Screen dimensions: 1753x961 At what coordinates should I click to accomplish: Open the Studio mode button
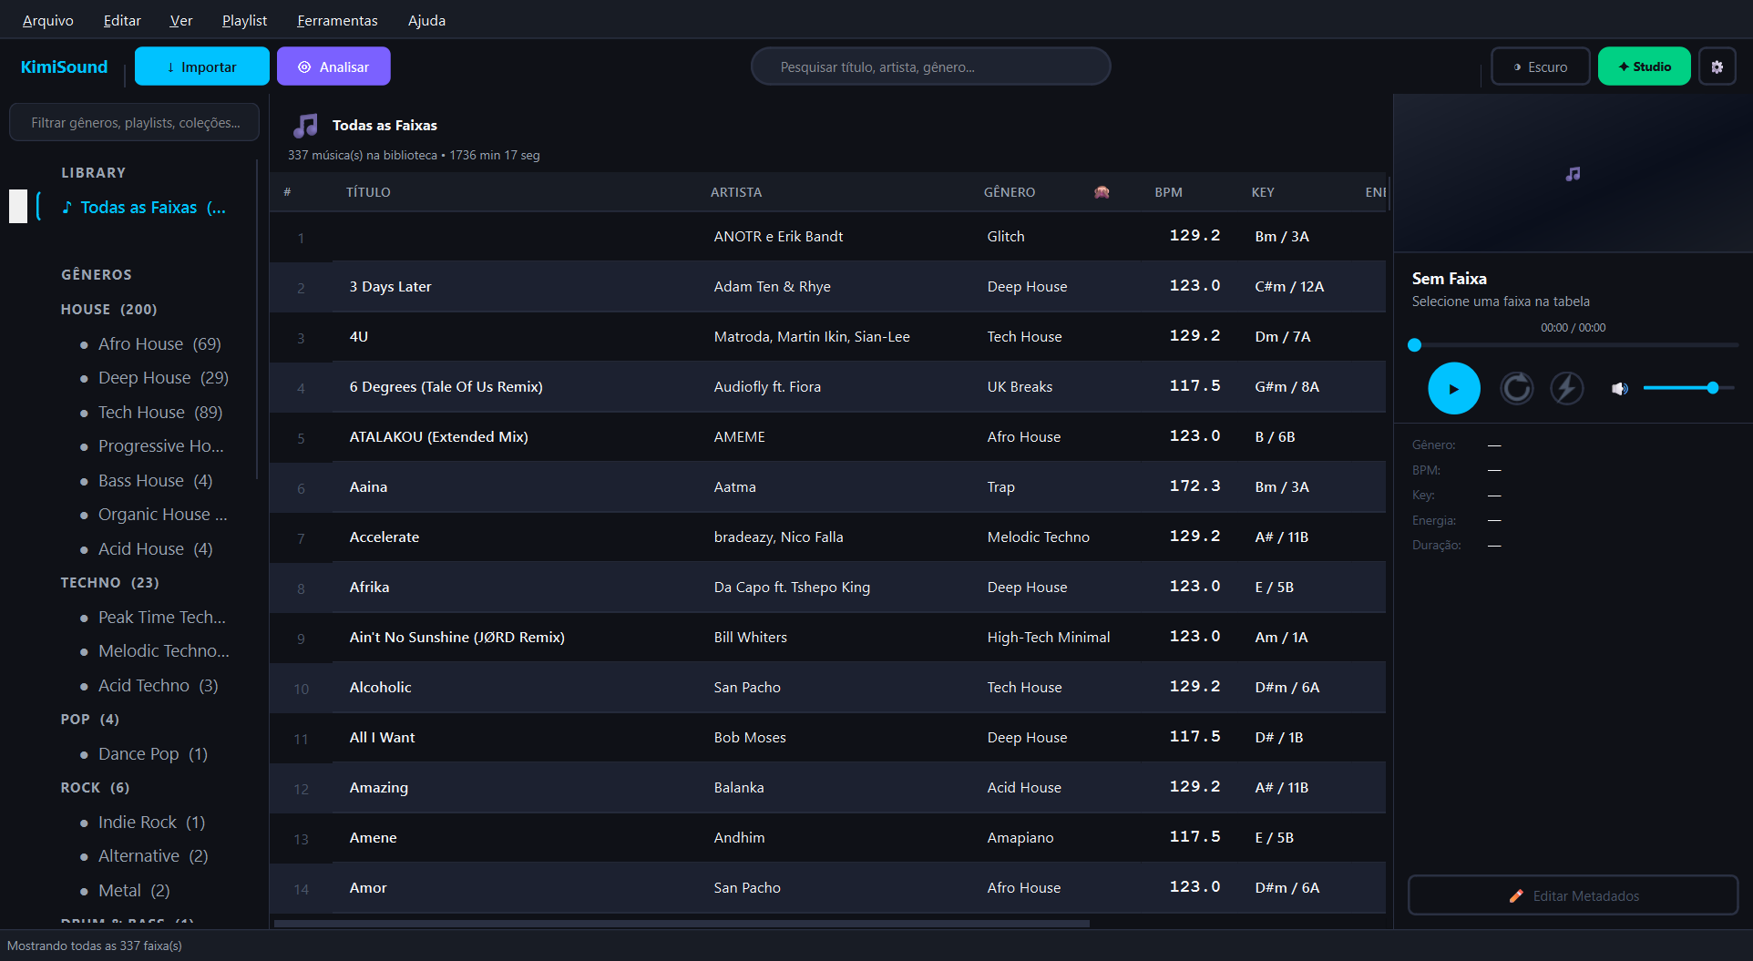[1644, 66]
